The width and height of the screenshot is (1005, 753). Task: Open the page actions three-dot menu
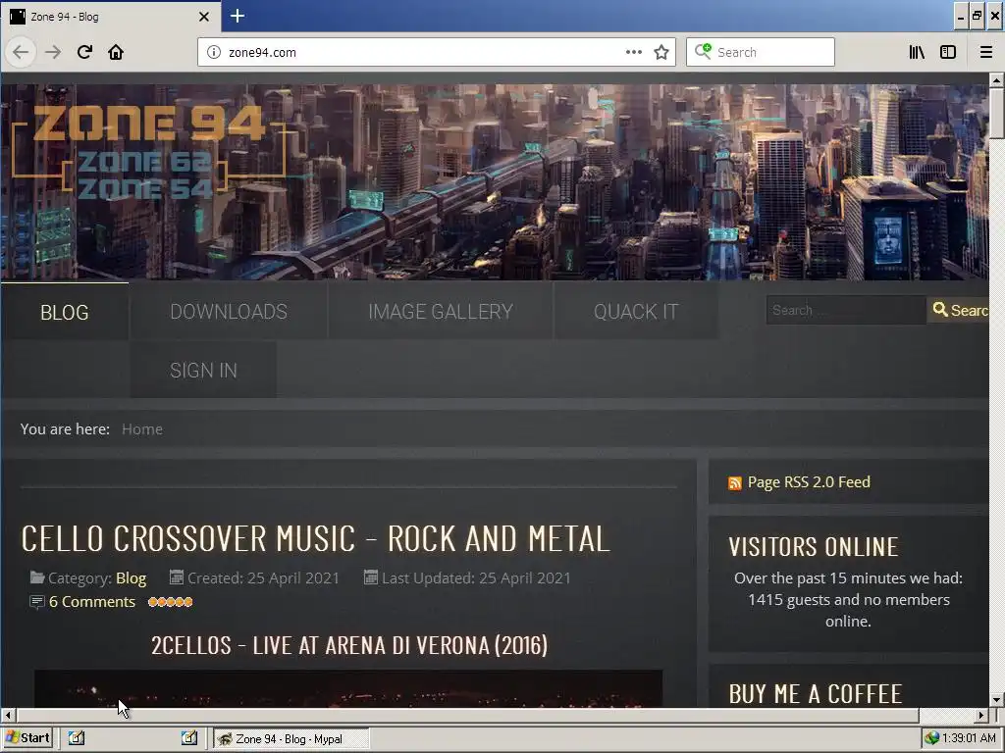tap(633, 52)
